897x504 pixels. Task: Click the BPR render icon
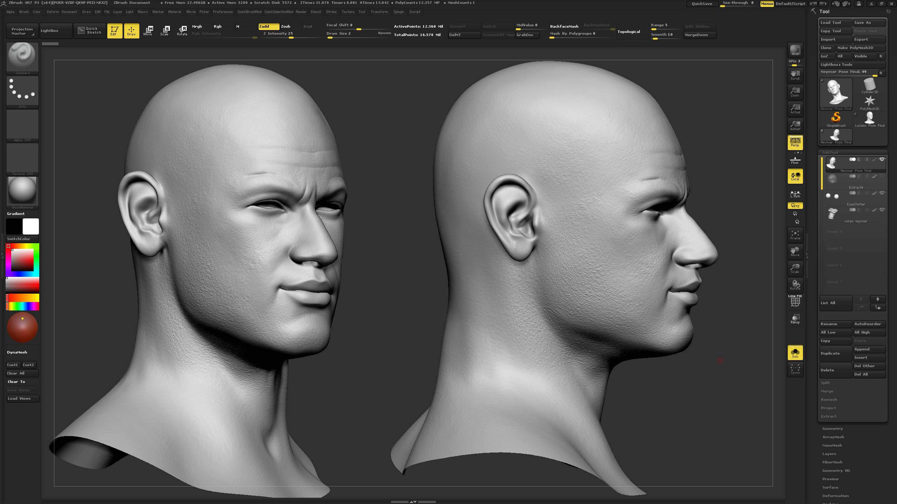click(795, 50)
